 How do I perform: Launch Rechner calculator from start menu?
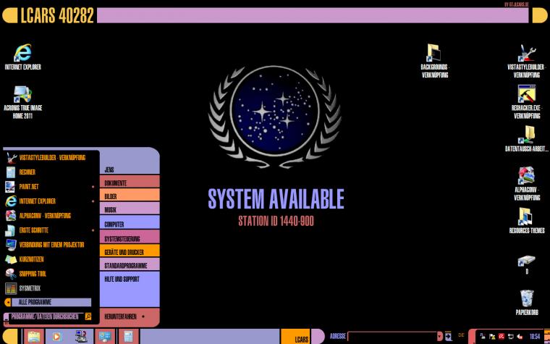pos(51,172)
